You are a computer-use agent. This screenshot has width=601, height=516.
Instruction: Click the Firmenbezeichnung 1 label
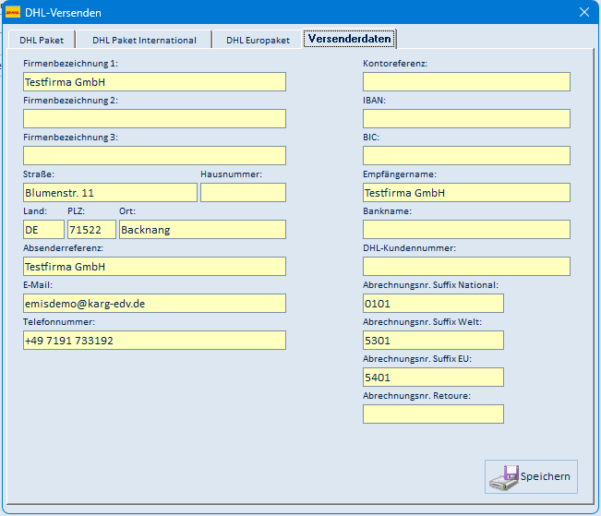click(x=70, y=64)
